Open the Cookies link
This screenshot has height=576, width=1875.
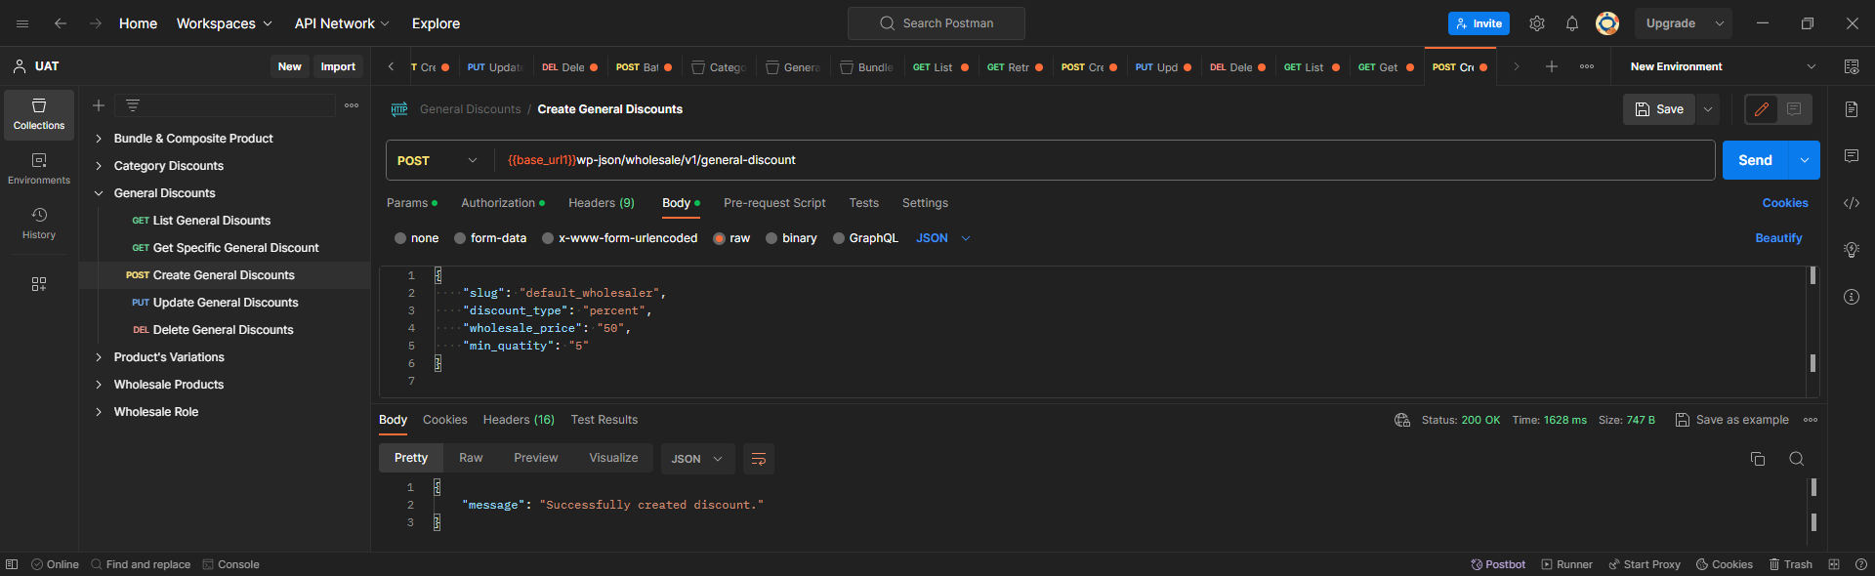click(1785, 203)
